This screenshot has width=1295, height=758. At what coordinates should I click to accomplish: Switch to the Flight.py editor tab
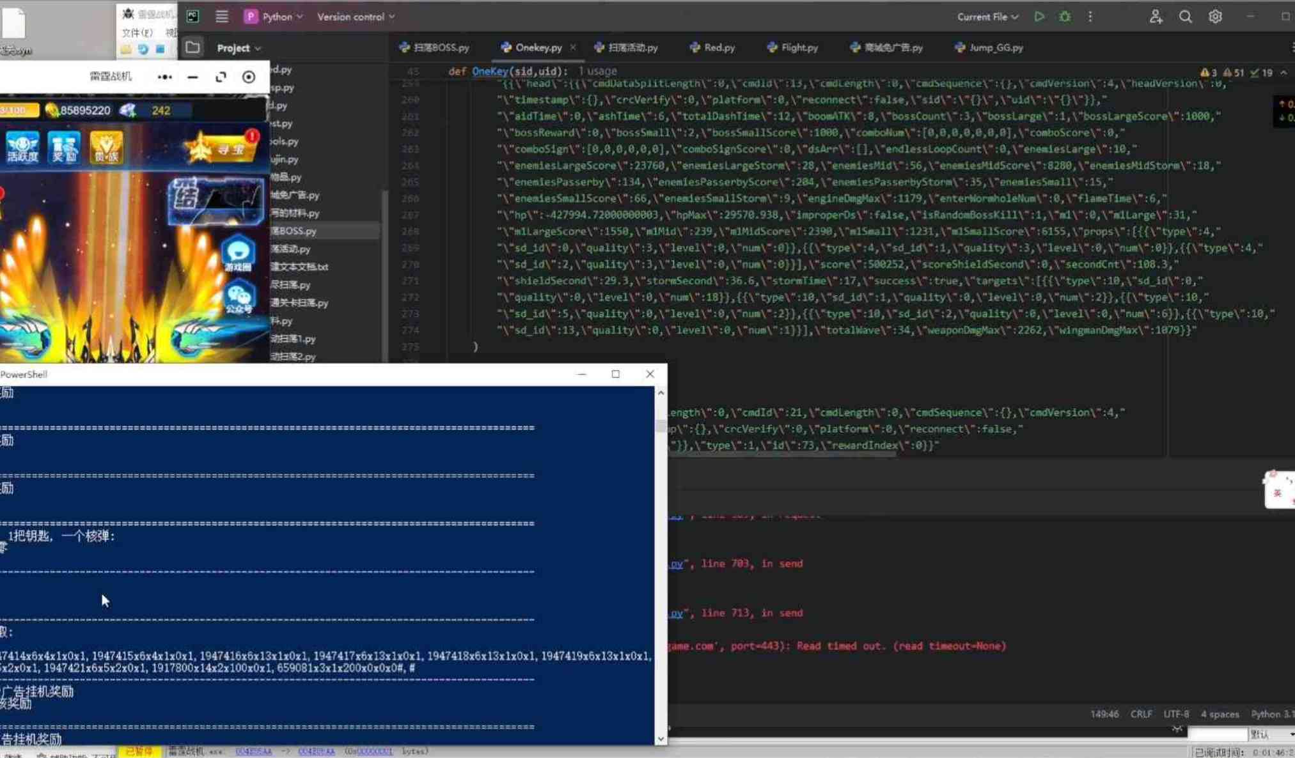[792, 47]
